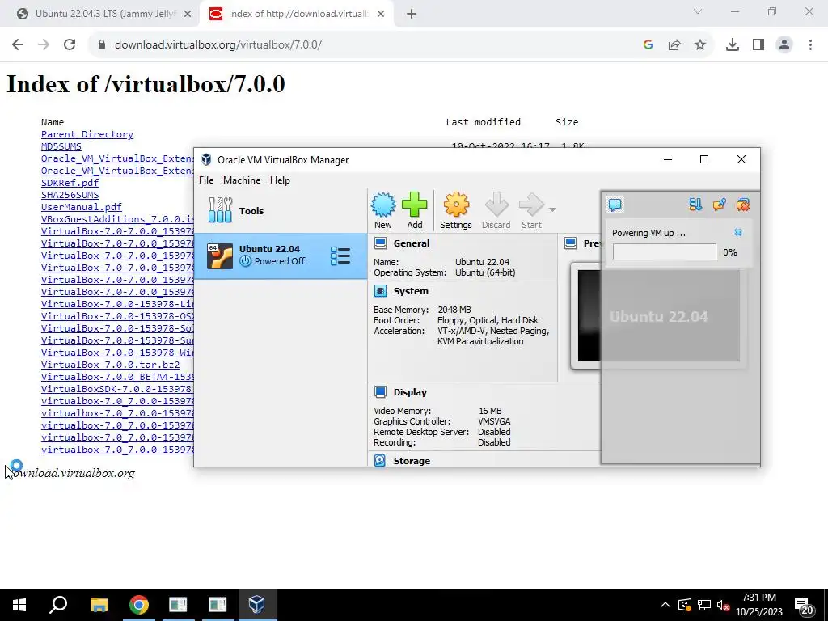The height and width of the screenshot is (621, 828).
Task: Open Chrome downloads icon
Action: coord(733,45)
